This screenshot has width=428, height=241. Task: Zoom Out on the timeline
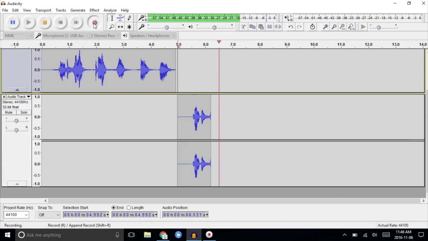click(334, 27)
